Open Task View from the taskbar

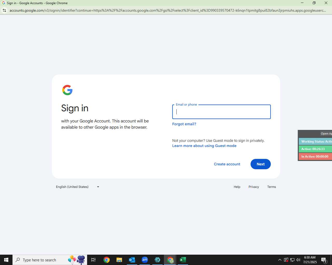(93, 260)
